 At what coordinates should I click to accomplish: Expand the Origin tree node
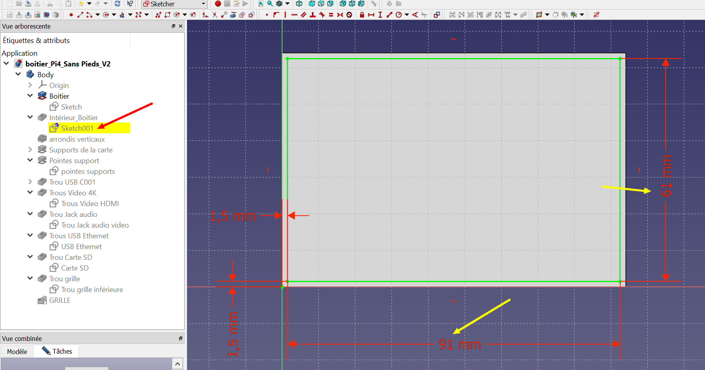coord(30,85)
